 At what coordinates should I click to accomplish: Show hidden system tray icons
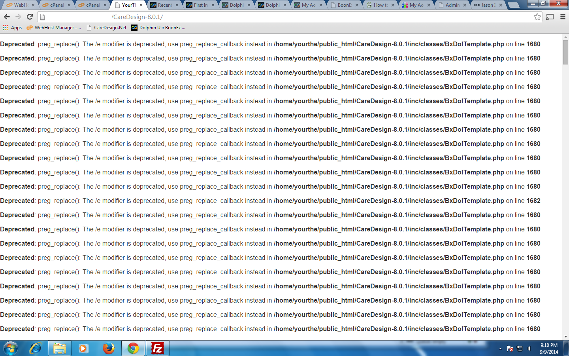pyautogui.click(x=500, y=348)
